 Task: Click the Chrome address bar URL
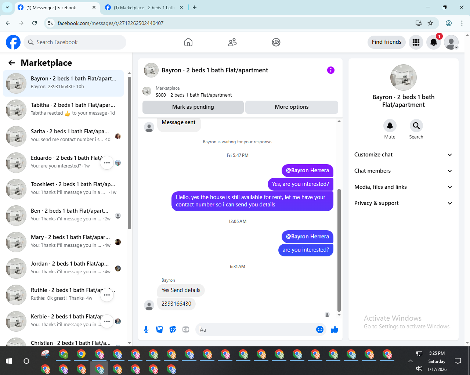coord(111,23)
